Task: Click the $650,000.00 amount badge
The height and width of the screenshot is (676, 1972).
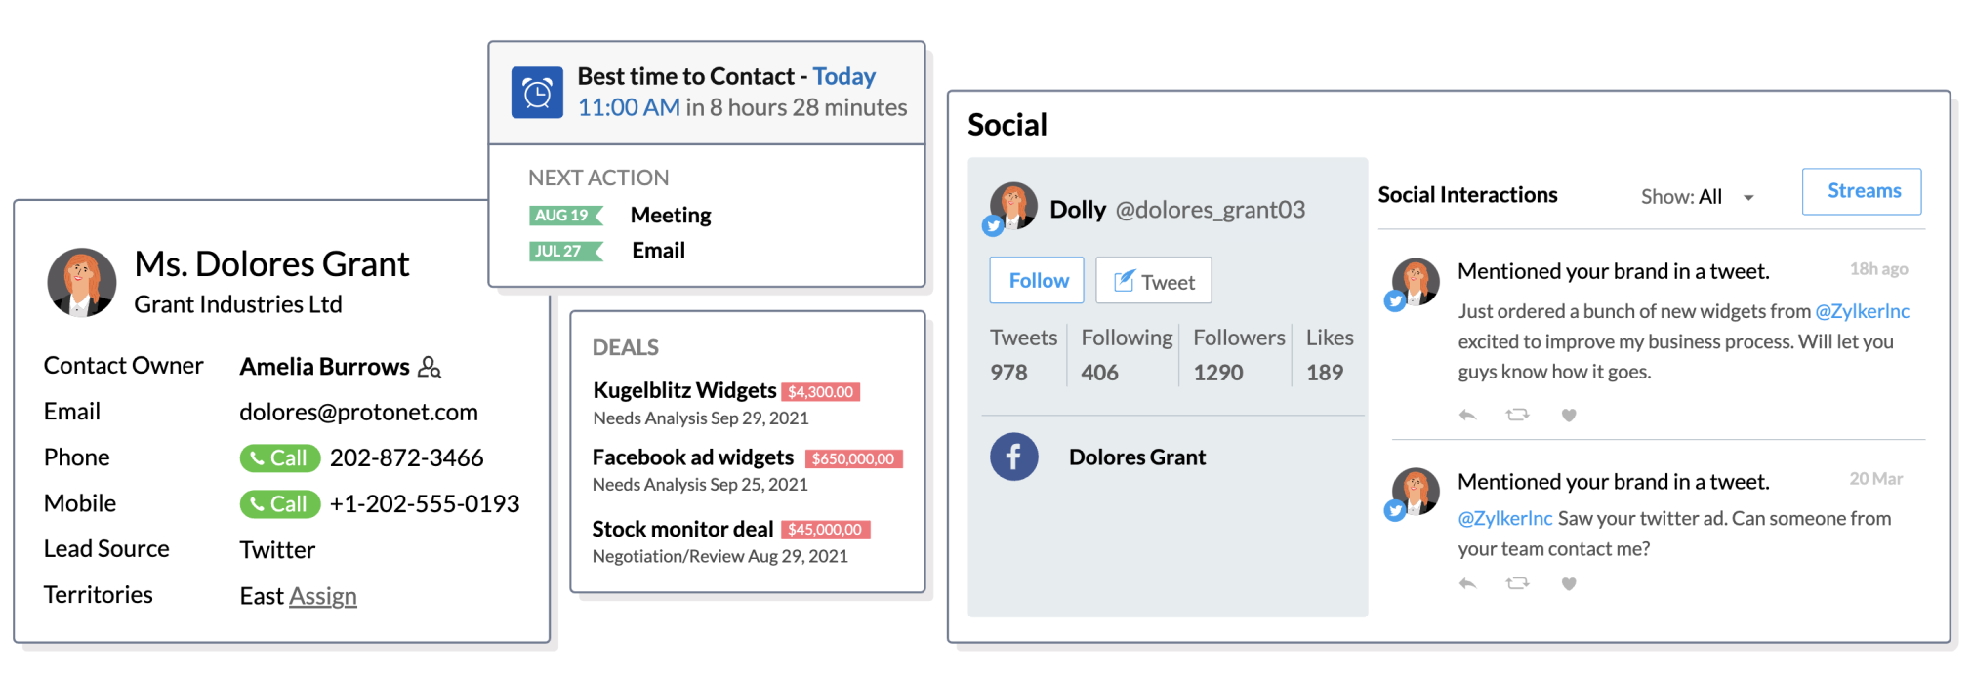Action: click(x=853, y=458)
